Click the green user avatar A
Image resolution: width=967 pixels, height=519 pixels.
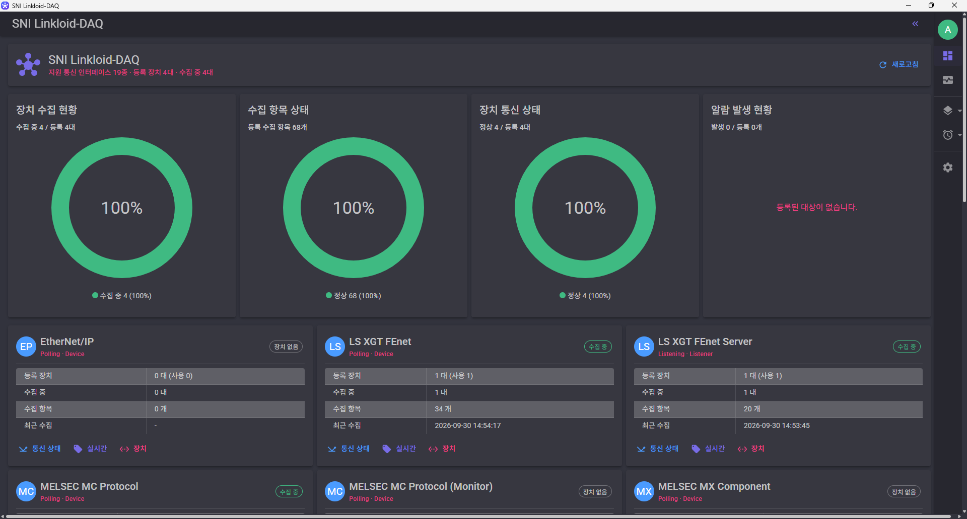click(947, 30)
